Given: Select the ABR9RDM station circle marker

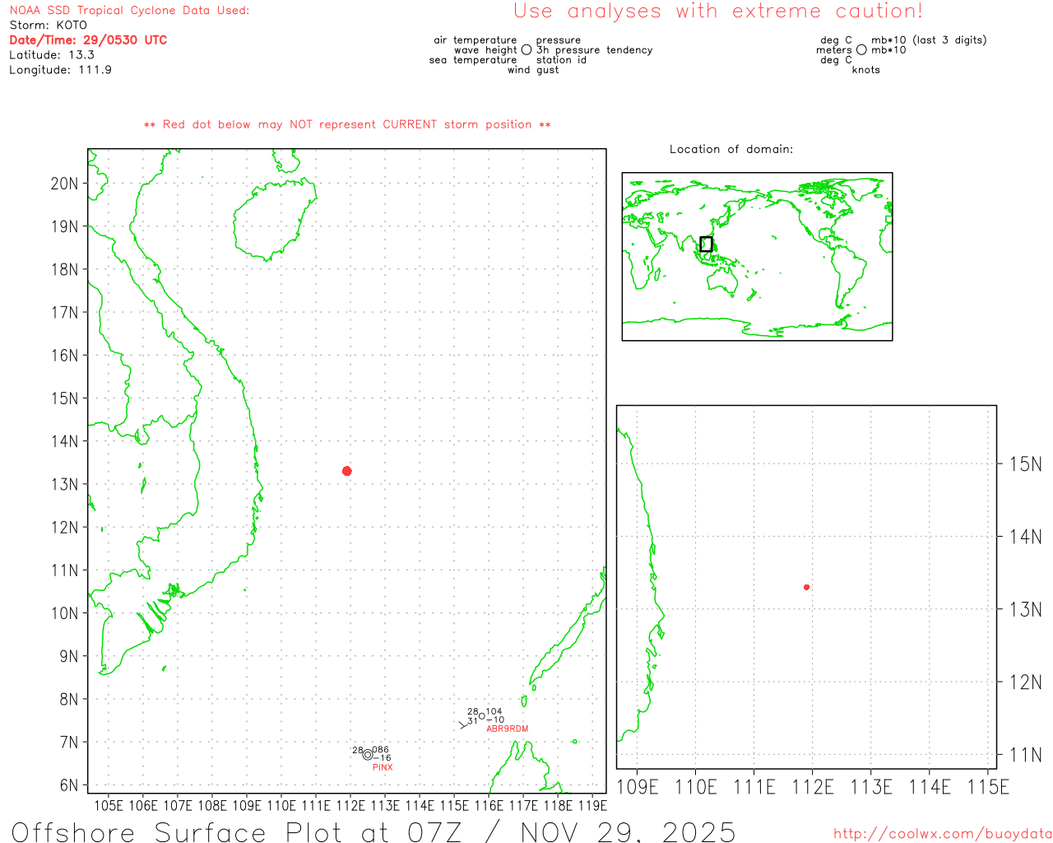Looking at the screenshot, I should pyautogui.click(x=482, y=716).
